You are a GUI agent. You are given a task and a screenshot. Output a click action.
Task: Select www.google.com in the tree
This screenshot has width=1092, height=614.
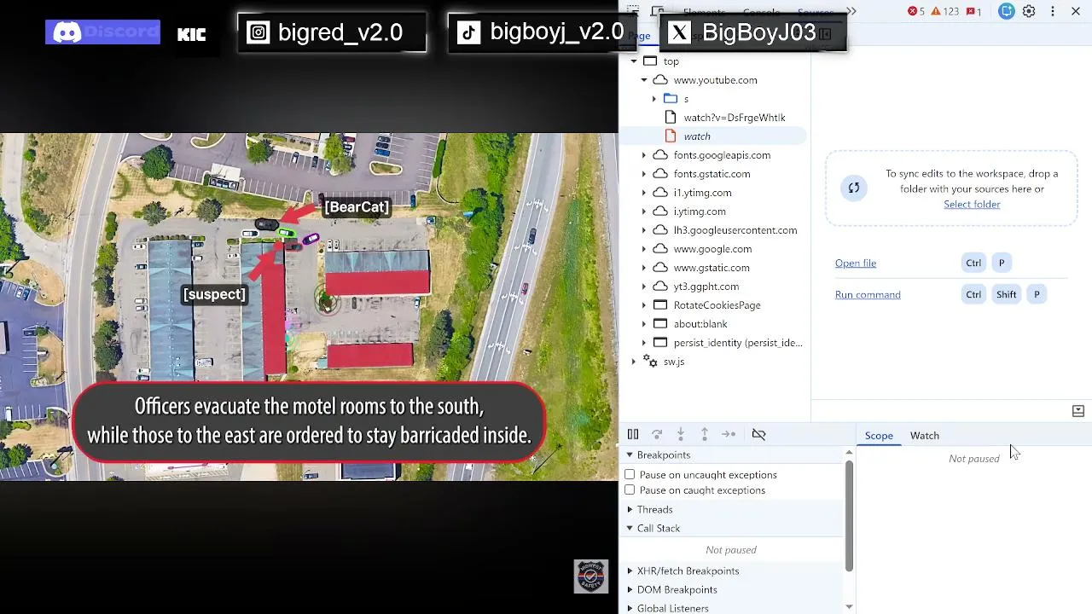(x=712, y=249)
